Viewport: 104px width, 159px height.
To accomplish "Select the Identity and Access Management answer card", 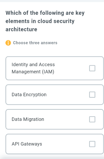I will pos(55,68).
